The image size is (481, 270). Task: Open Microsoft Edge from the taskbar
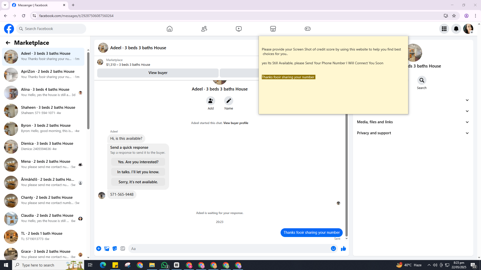click(103, 265)
